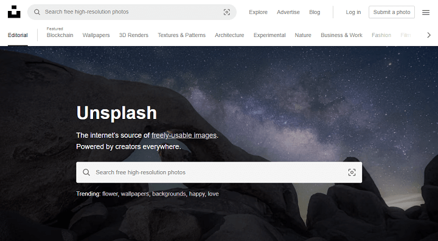
Task: Focus the hero search photos field
Action: pyautogui.click(x=219, y=172)
